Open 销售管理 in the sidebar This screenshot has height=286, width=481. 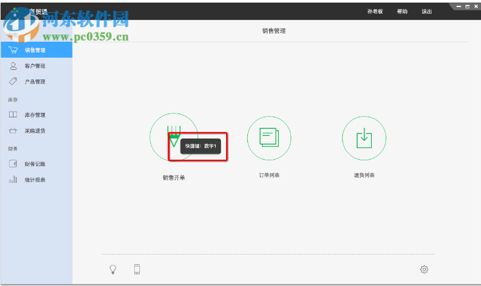pyautogui.click(x=37, y=50)
